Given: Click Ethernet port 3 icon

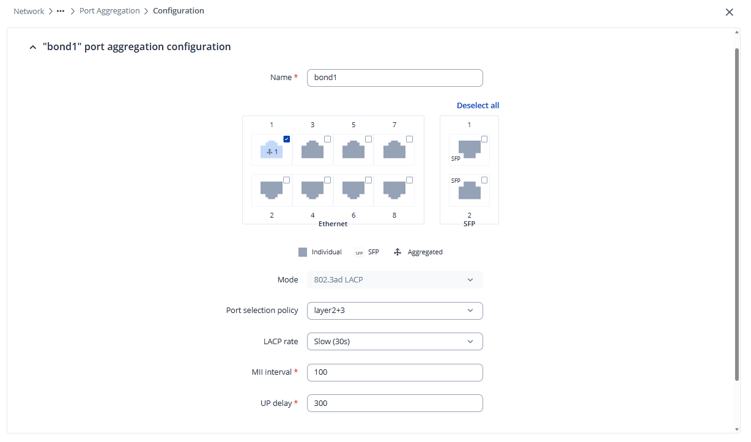Looking at the screenshot, I should [313, 150].
